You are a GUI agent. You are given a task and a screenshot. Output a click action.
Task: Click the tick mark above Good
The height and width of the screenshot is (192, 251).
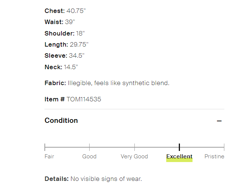click(89, 147)
